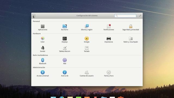Open Cuentas de usuario settings
Image resolution: width=174 pixels, height=98 pixels.
point(87,73)
